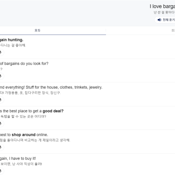Click Korean line '다니는 걸 좋아해.'
The width and height of the screenshot is (175, 175).
(13, 46)
